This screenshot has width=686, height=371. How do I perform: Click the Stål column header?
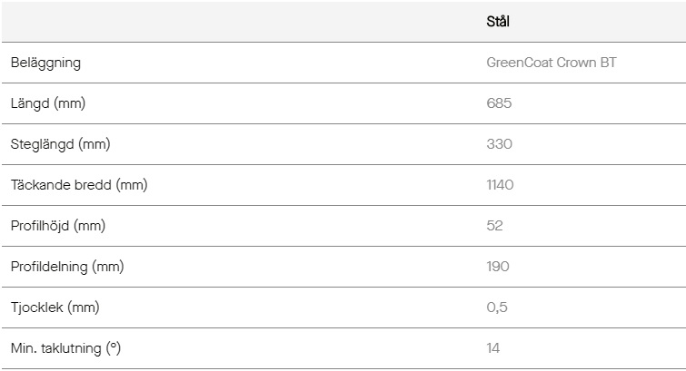tap(497, 22)
